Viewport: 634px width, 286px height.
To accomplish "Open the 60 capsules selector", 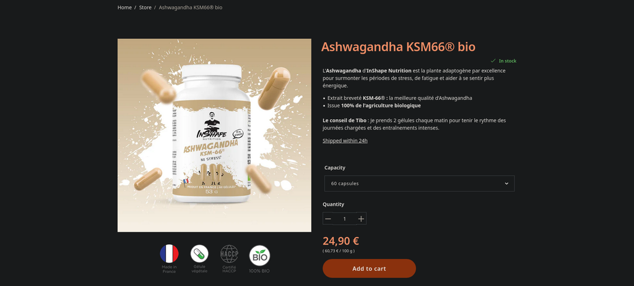I will [x=419, y=183].
